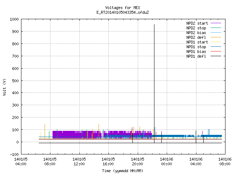This screenshot has width=232, height=174.
Task: Click the 'NPD1 stop' legend label
Action: pyautogui.click(x=196, y=47)
